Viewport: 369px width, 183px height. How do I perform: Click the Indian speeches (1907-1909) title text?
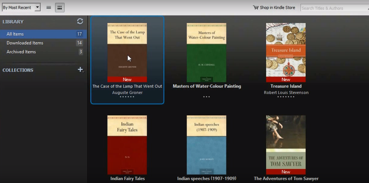[x=207, y=178]
